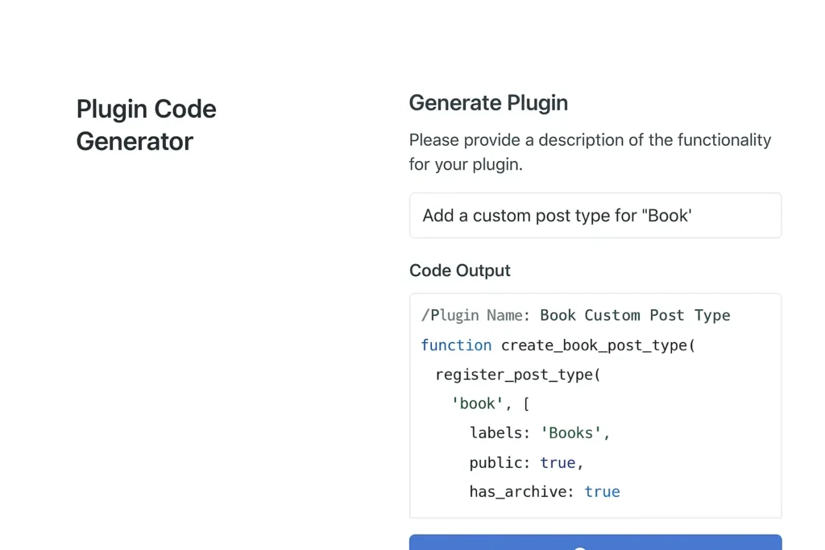
Task: Click the labels: 'Books' line
Action: pos(538,432)
